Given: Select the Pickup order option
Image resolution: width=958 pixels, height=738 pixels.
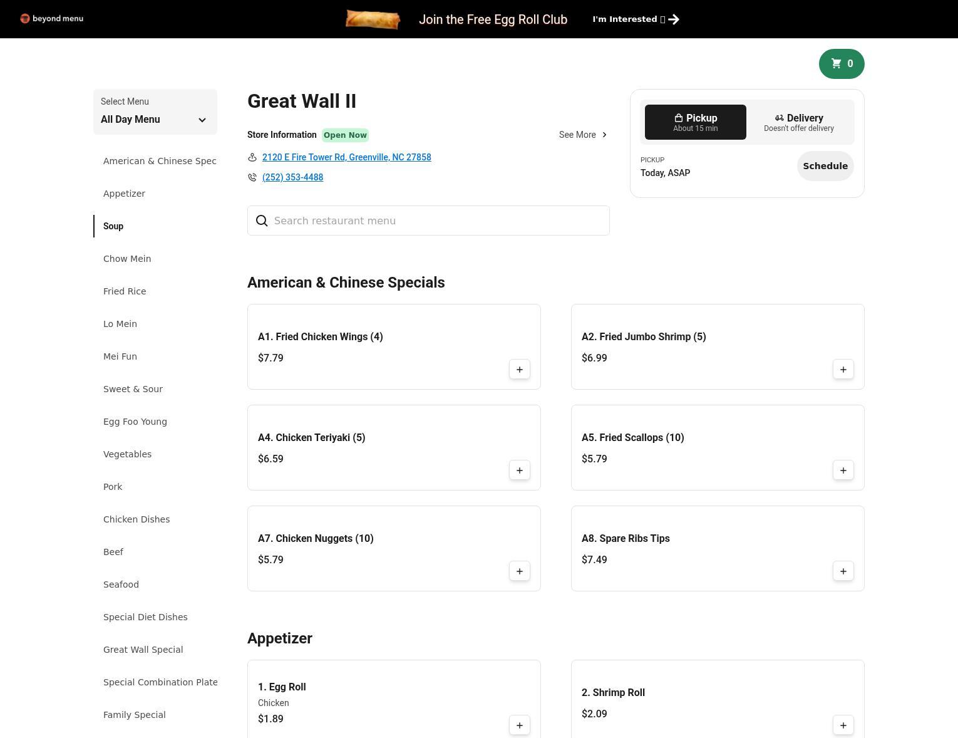Looking at the screenshot, I should tap(695, 122).
